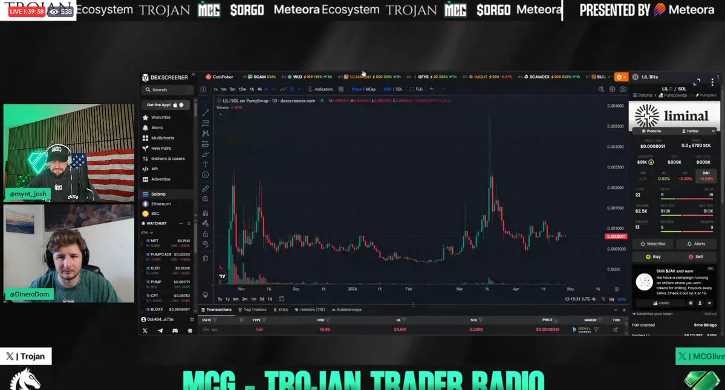Open the go-to-date calendar icon
Screen dimensions: 725x390
coord(281,299)
